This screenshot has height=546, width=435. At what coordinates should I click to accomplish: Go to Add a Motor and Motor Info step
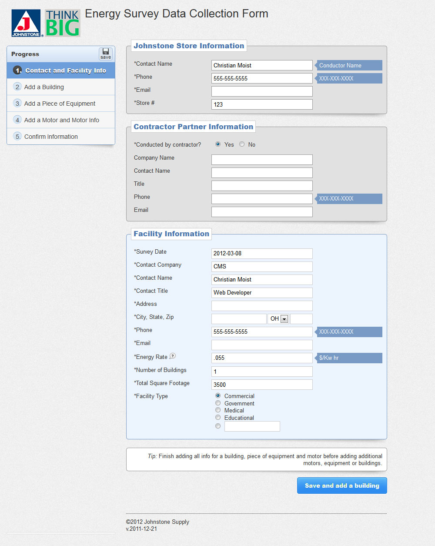click(x=61, y=120)
